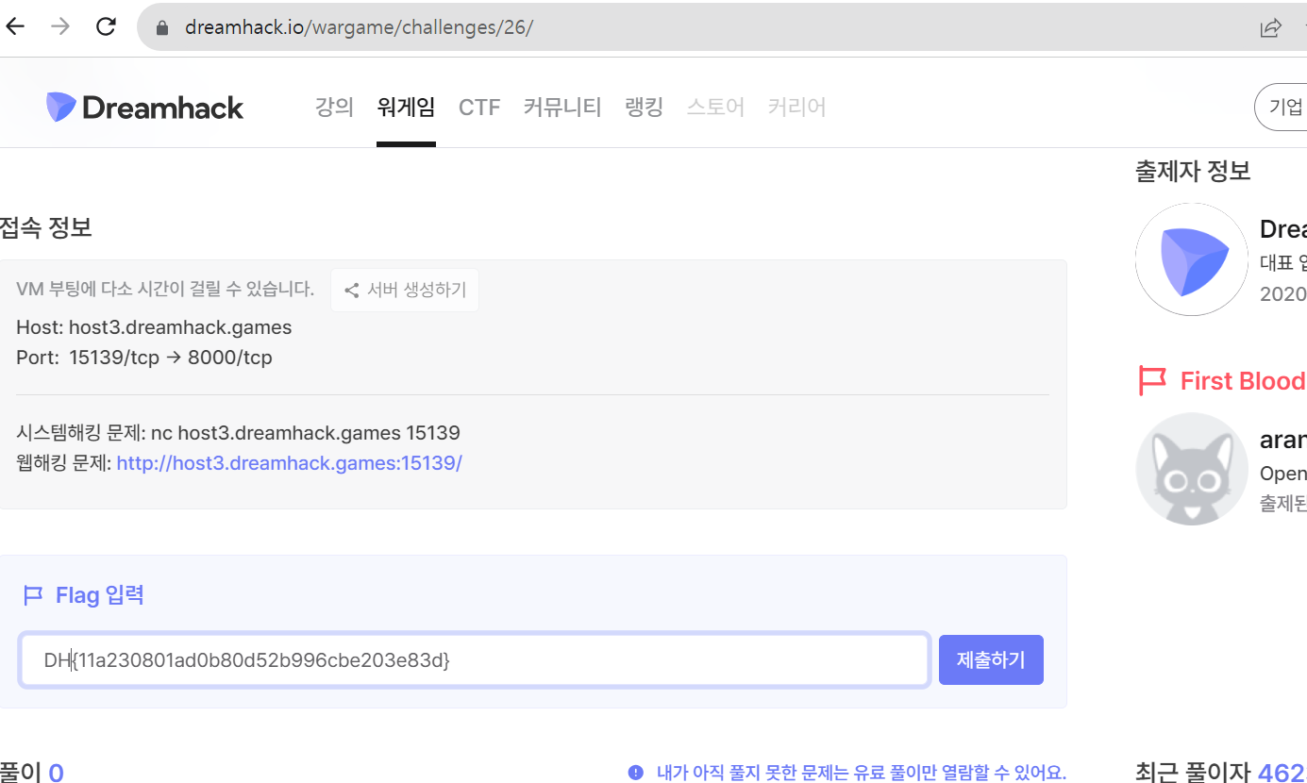The width and height of the screenshot is (1307, 783).
Task: Click the 풀이 0 heading
Action: [32, 772]
